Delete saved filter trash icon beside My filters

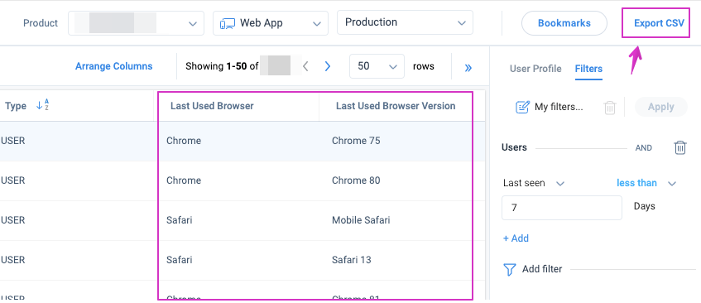(610, 108)
